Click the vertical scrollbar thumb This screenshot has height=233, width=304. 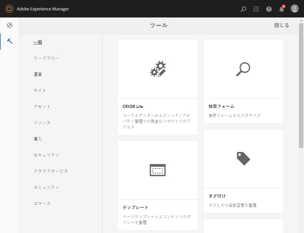301,85
